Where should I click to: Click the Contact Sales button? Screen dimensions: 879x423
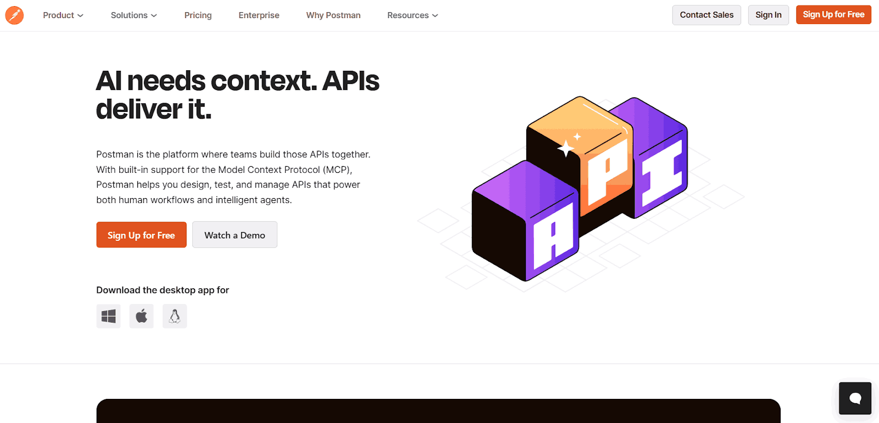706,15
